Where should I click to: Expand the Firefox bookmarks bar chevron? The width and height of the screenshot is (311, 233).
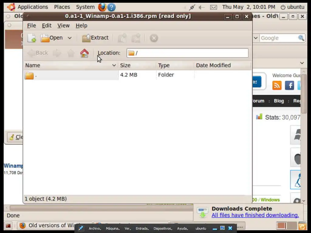pos(302,63)
